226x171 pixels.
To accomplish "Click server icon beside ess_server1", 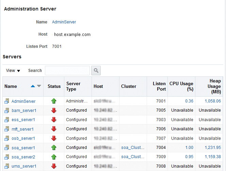I will (6, 119).
